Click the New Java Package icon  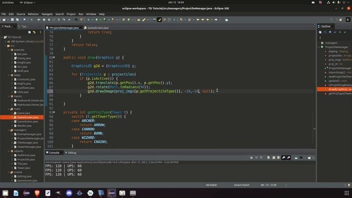123,20
